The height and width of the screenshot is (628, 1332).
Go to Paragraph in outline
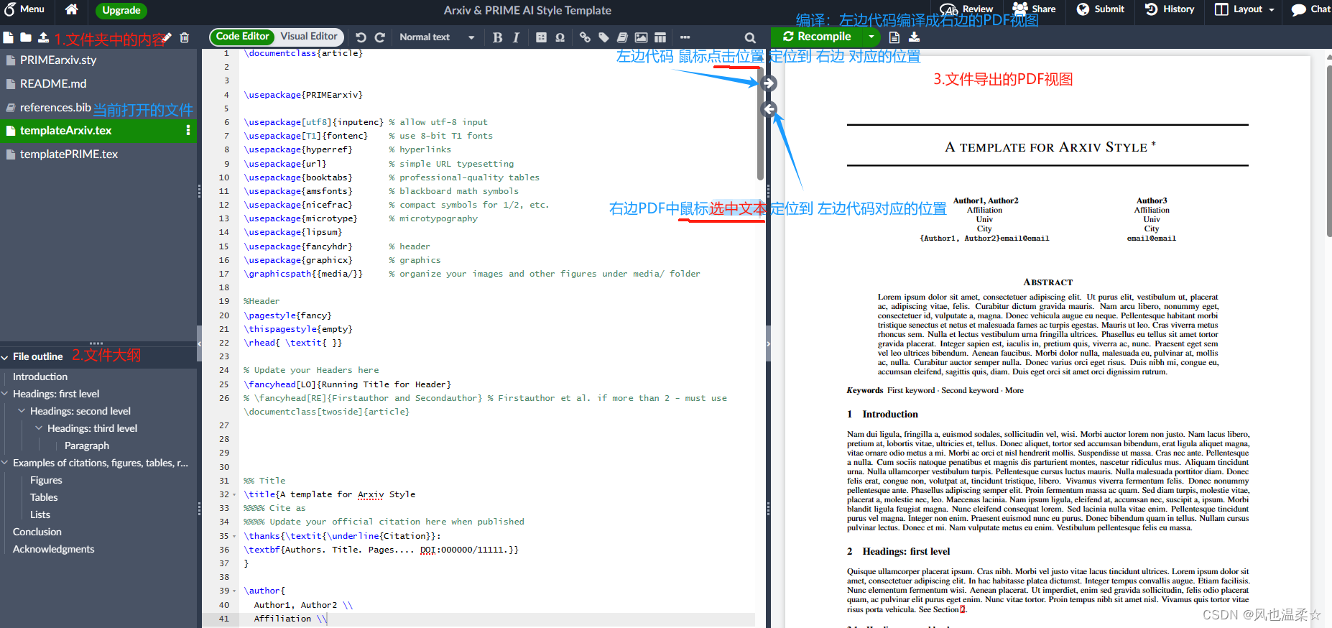[87, 445]
